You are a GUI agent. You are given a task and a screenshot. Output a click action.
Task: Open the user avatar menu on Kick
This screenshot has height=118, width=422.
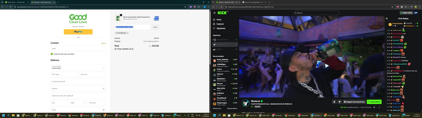(x=416, y=13)
